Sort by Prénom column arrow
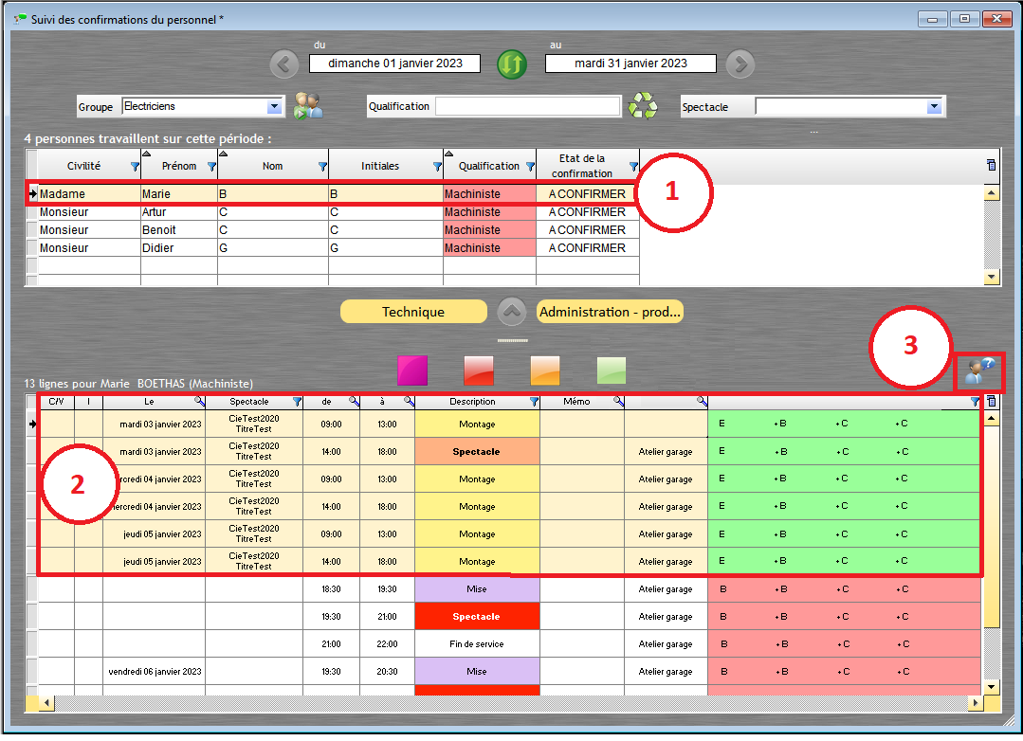Image resolution: width=1023 pixels, height=741 pixels. (147, 154)
